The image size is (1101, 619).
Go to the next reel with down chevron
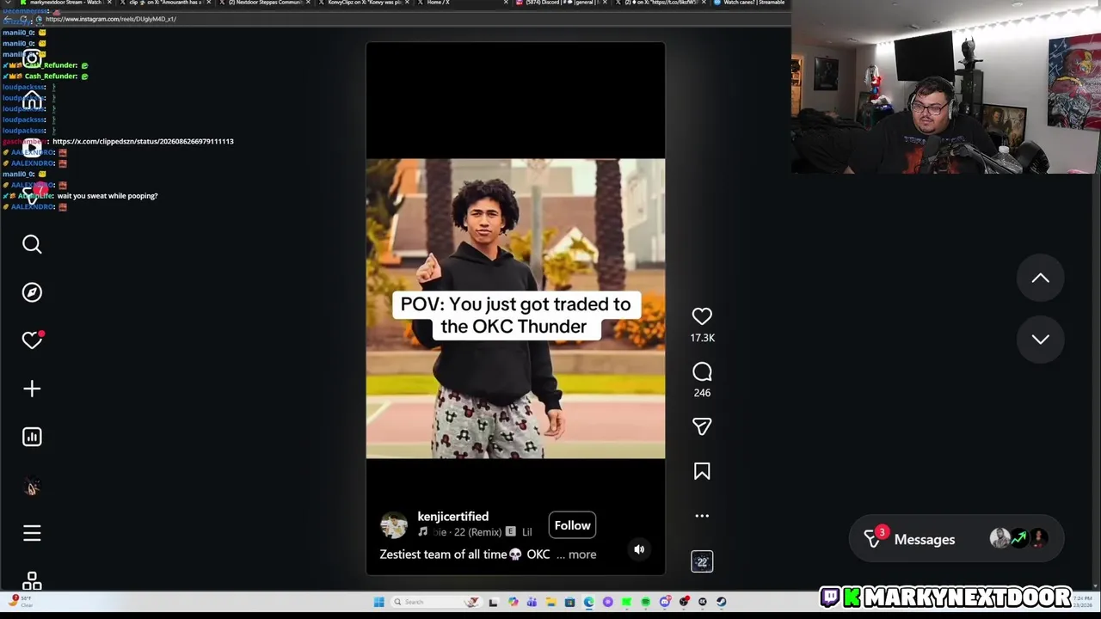coord(1040,340)
